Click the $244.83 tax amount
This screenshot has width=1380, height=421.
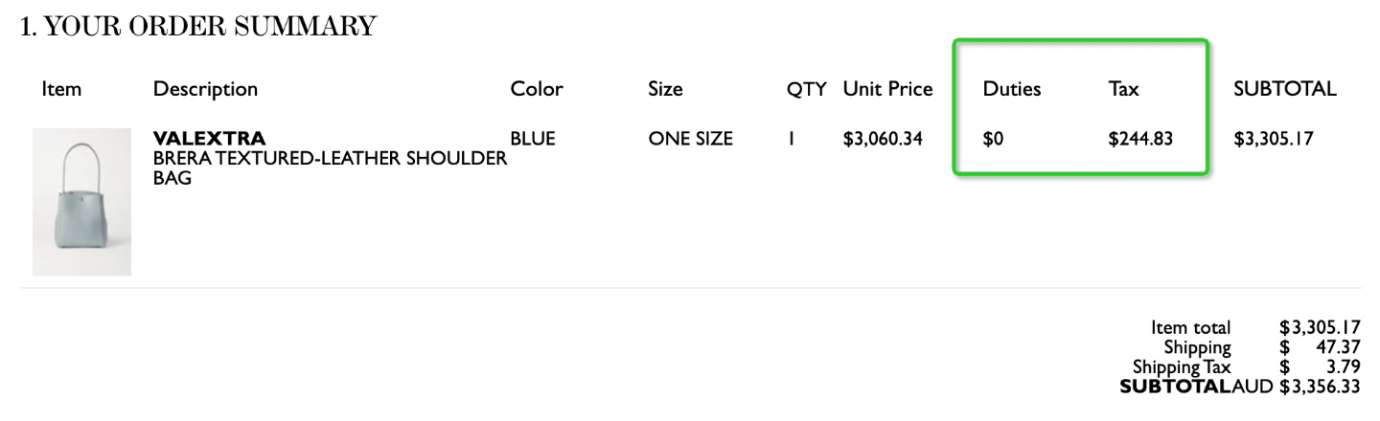1140,139
